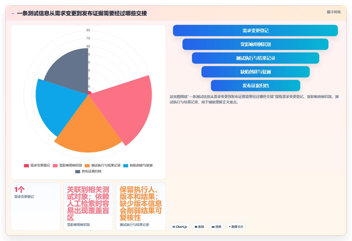Toggle the red 需求变更登记 legend swatch
352x241 pixels.
[26, 165]
